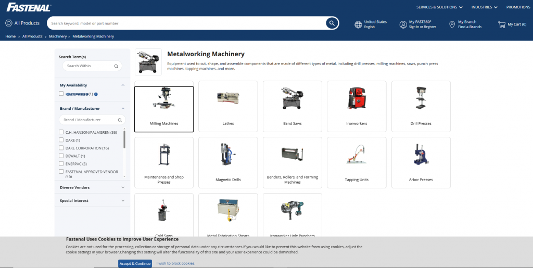Click Sign In or Register link
Viewport: 533px width, 268px height.
pos(423,27)
